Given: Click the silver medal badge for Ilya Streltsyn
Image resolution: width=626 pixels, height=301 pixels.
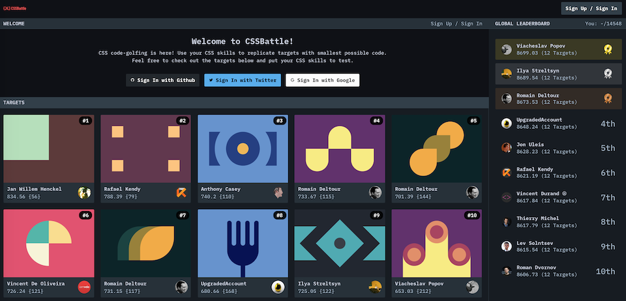Looking at the screenshot, I should tap(608, 74).
